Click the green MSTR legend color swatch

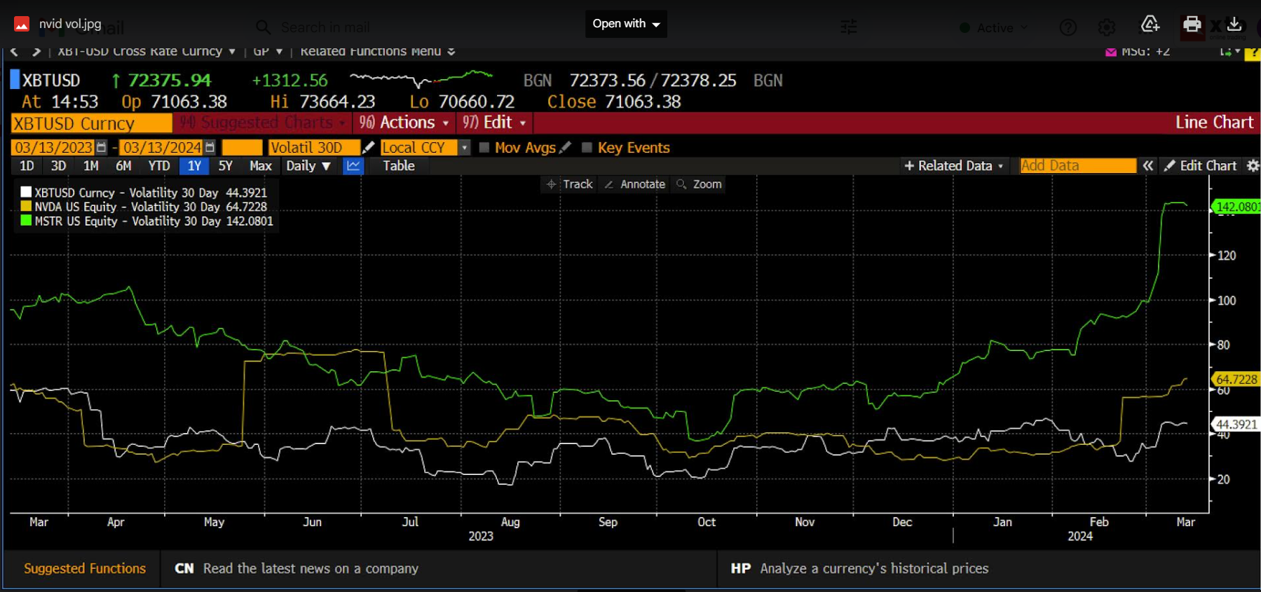click(x=26, y=221)
